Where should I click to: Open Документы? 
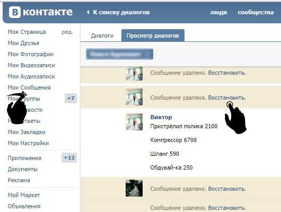[x=23, y=170]
